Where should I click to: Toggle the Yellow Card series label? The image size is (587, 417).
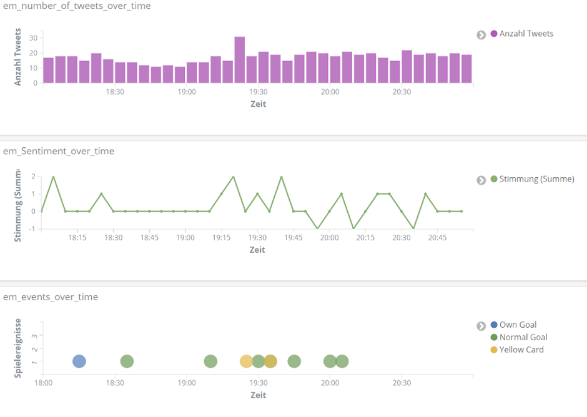521,350
